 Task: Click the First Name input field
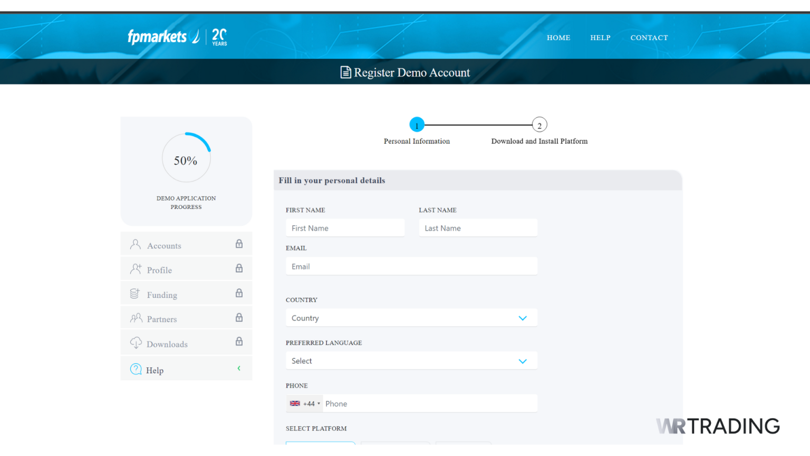(x=345, y=228)
